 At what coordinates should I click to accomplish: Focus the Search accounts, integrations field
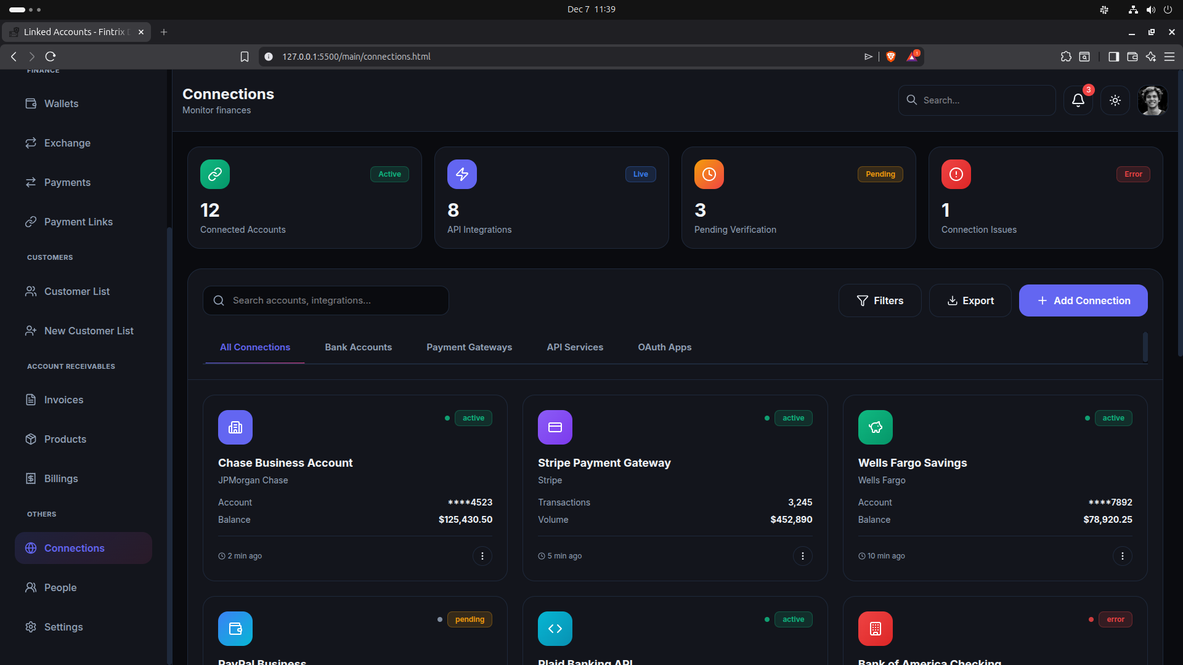click(x=333, y=300)
